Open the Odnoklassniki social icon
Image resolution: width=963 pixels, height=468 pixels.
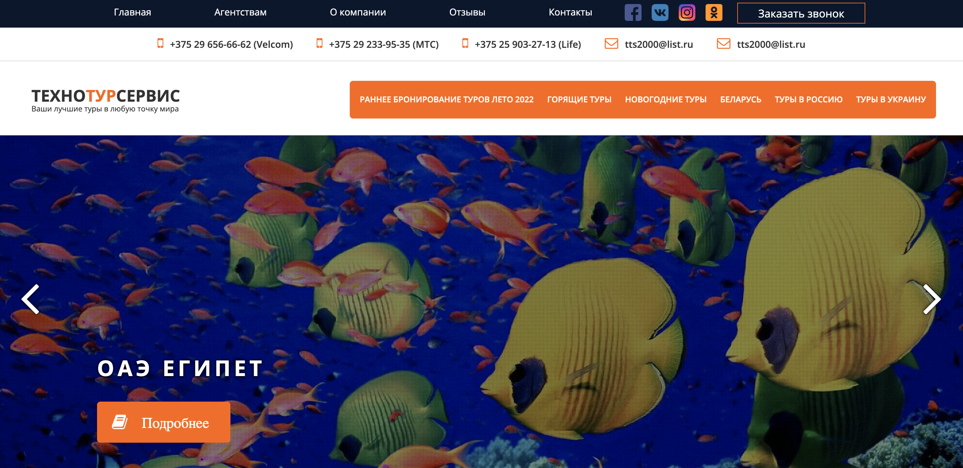pos(714,13)
